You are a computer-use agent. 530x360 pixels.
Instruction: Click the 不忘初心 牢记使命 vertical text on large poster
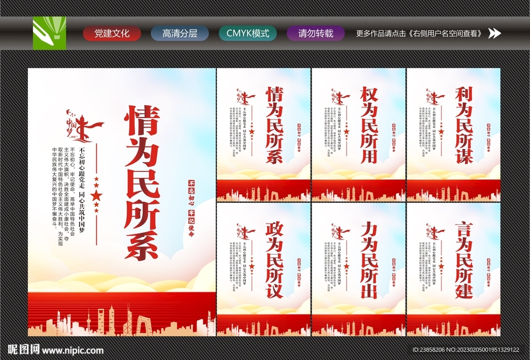192,208
